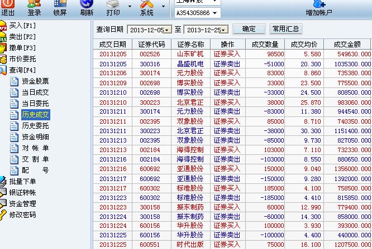
Task: Open 修改密码 change password item
Action: [x=22, y=214]
